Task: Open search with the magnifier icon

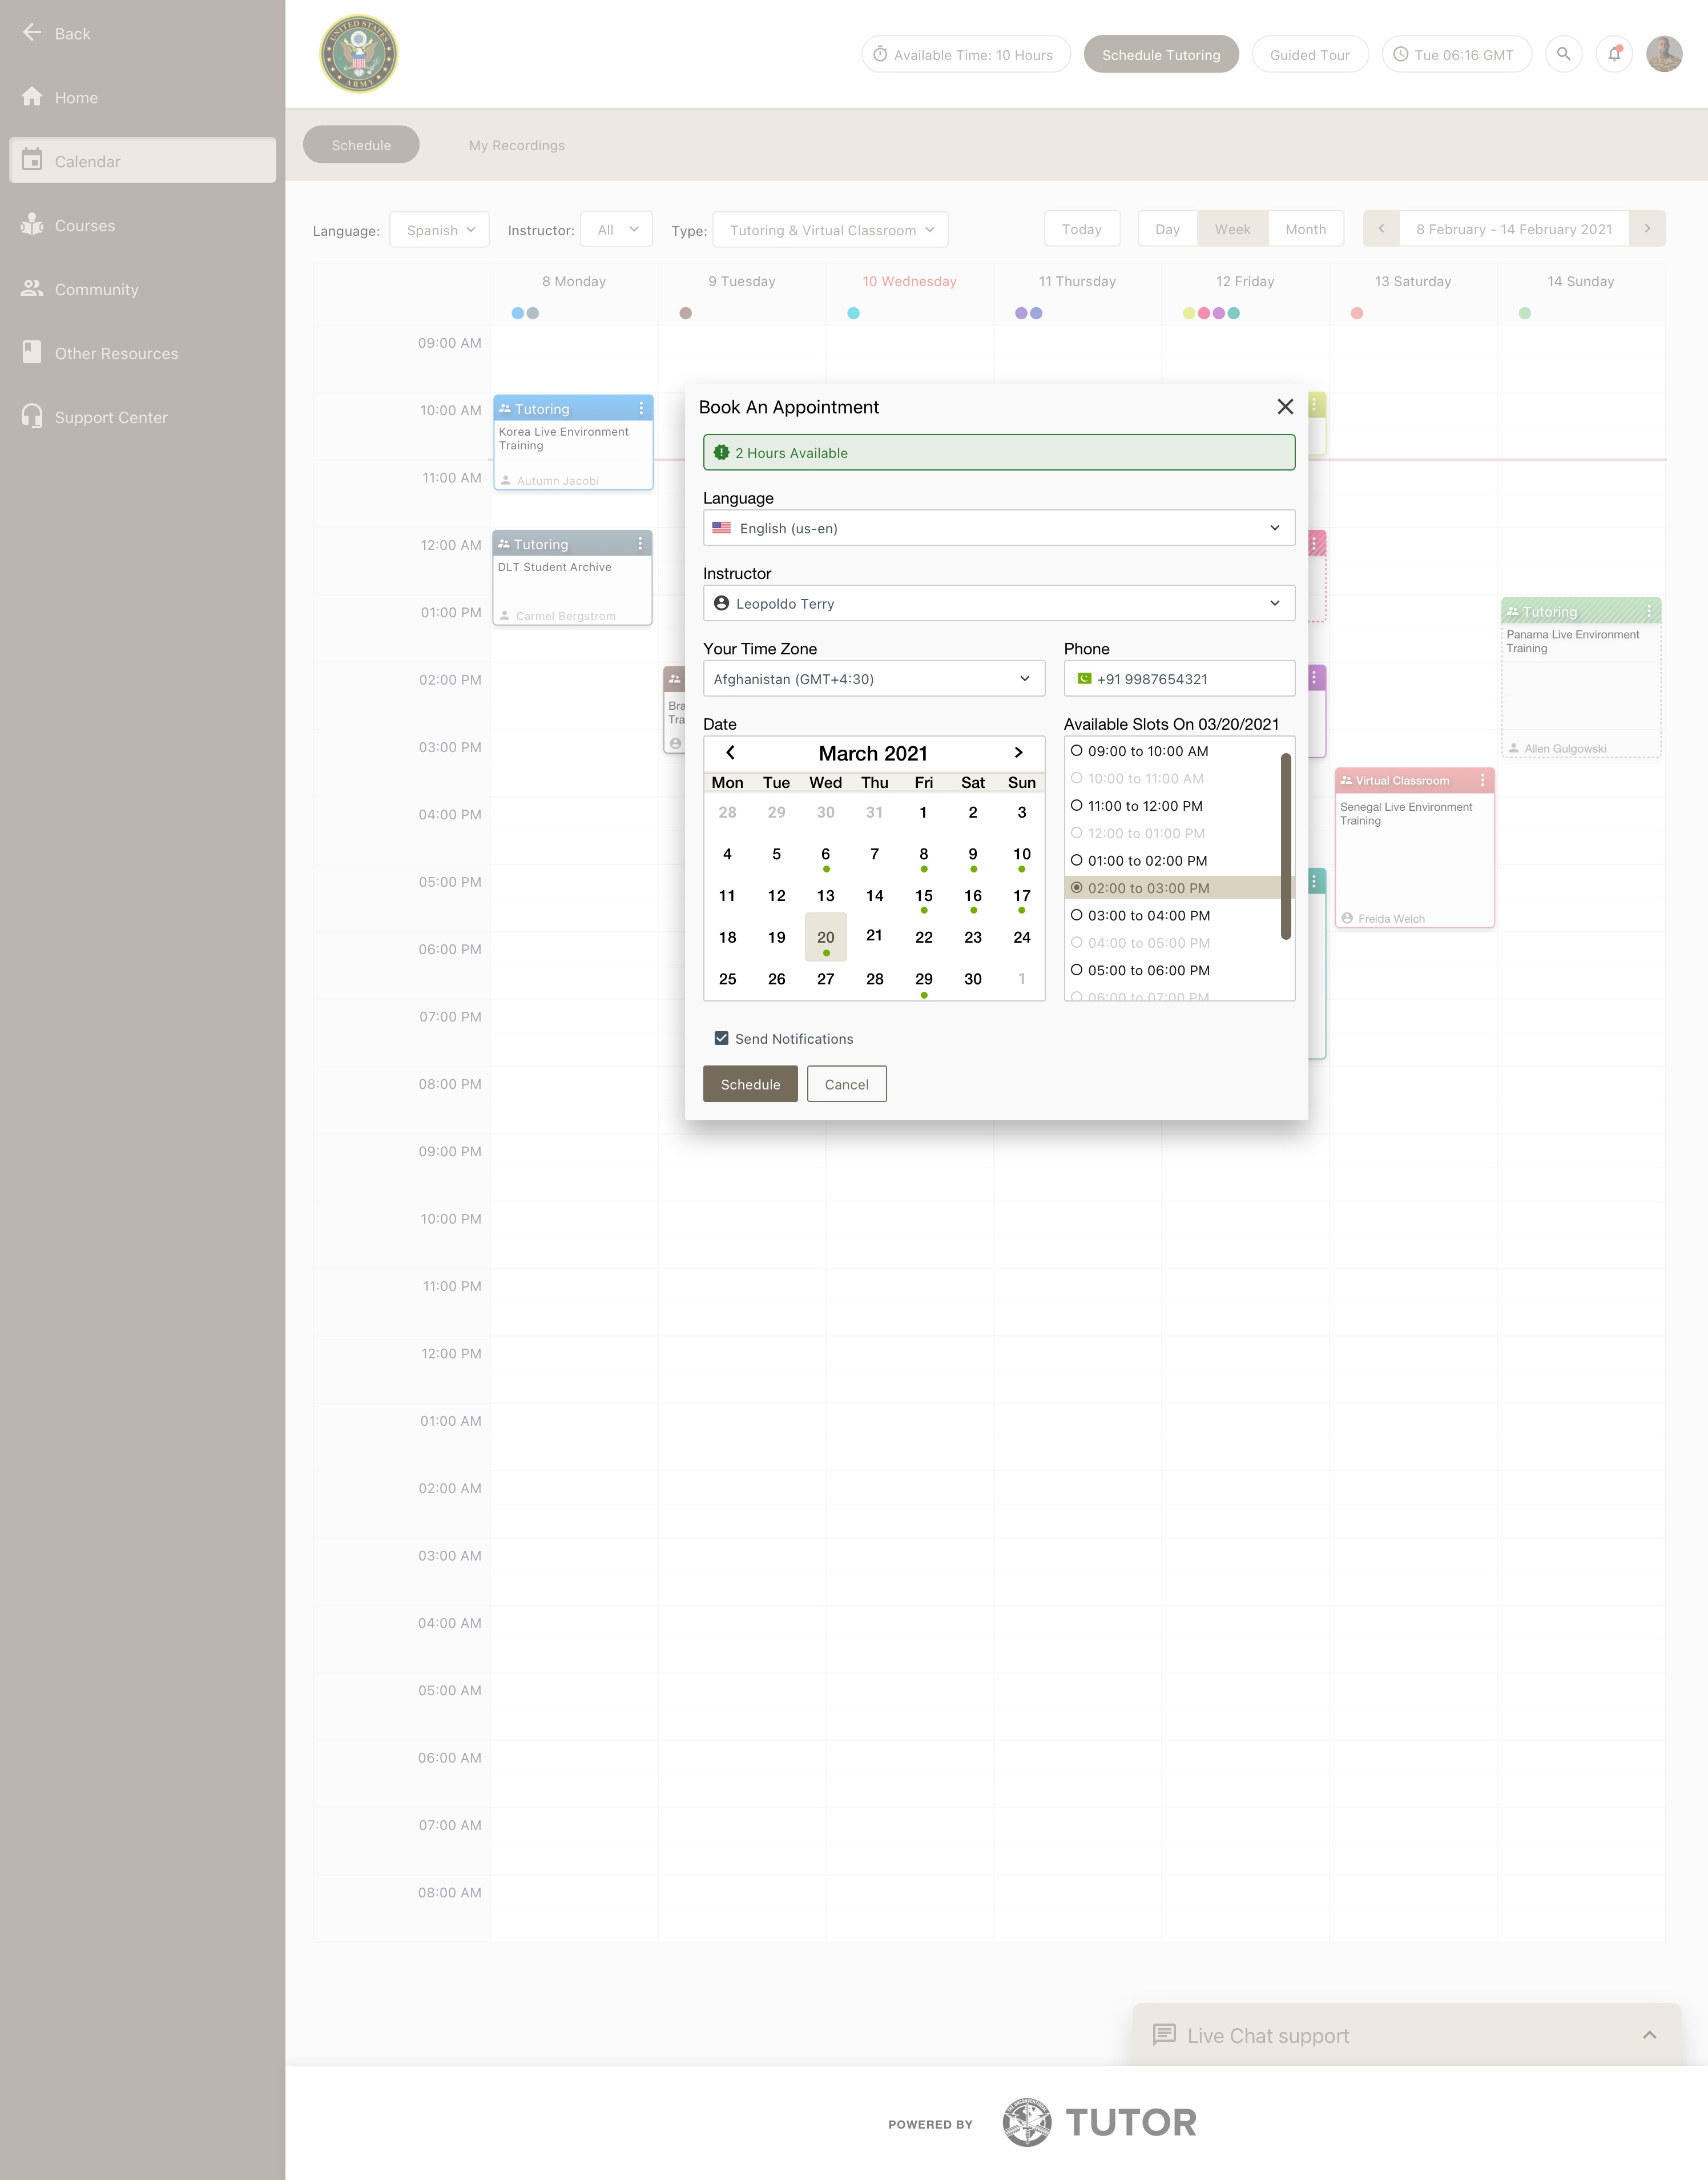Action: tap(1564, 54)
